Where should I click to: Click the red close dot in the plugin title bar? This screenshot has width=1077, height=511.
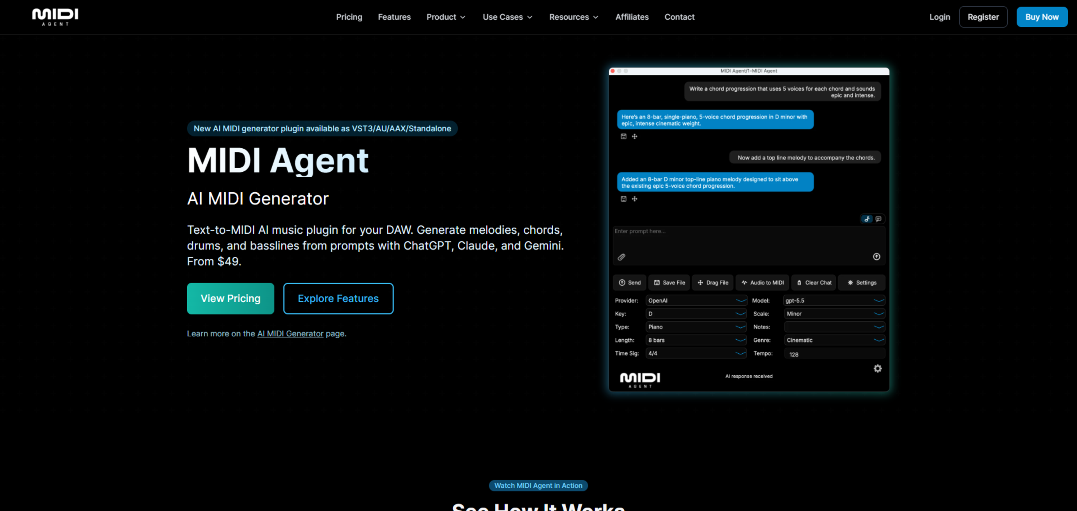pos(613,71)
